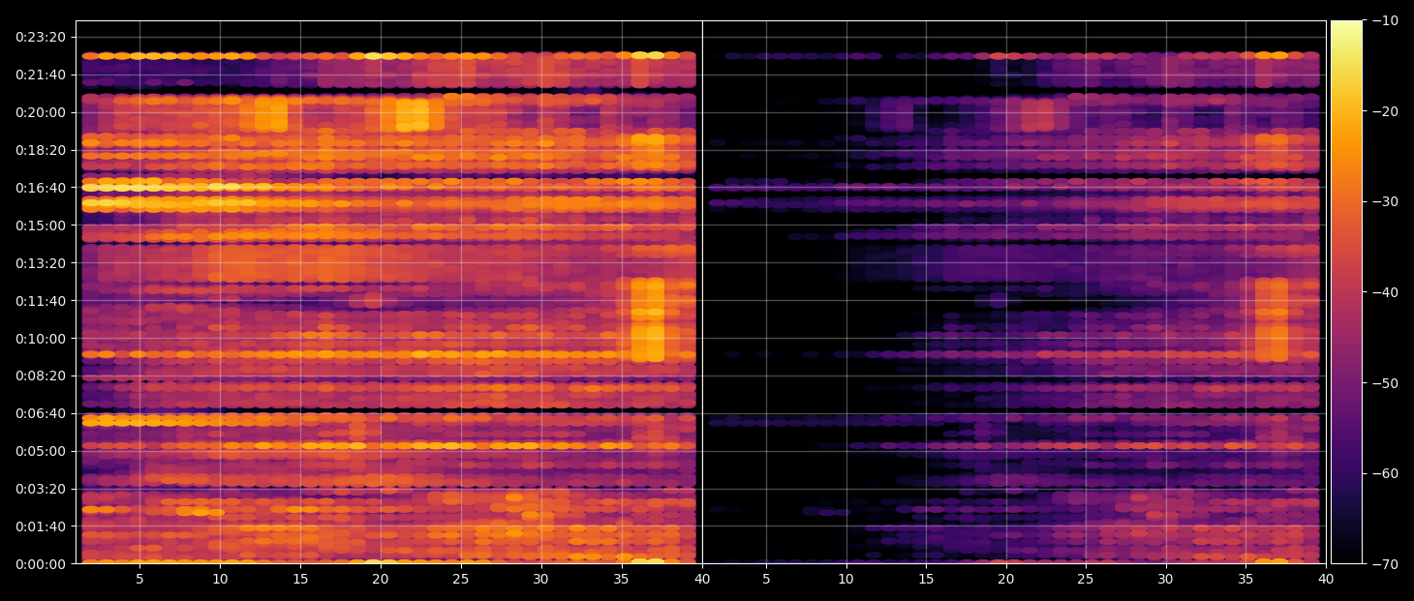Screen dimensions: 1414x601
Task: Click the 0:13:20 time label
Action: click(41, 263)
